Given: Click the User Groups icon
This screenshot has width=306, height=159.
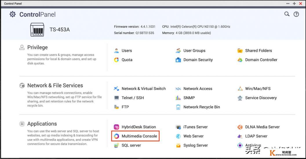Looking at the screenshot, I should [x=178, y=51].
